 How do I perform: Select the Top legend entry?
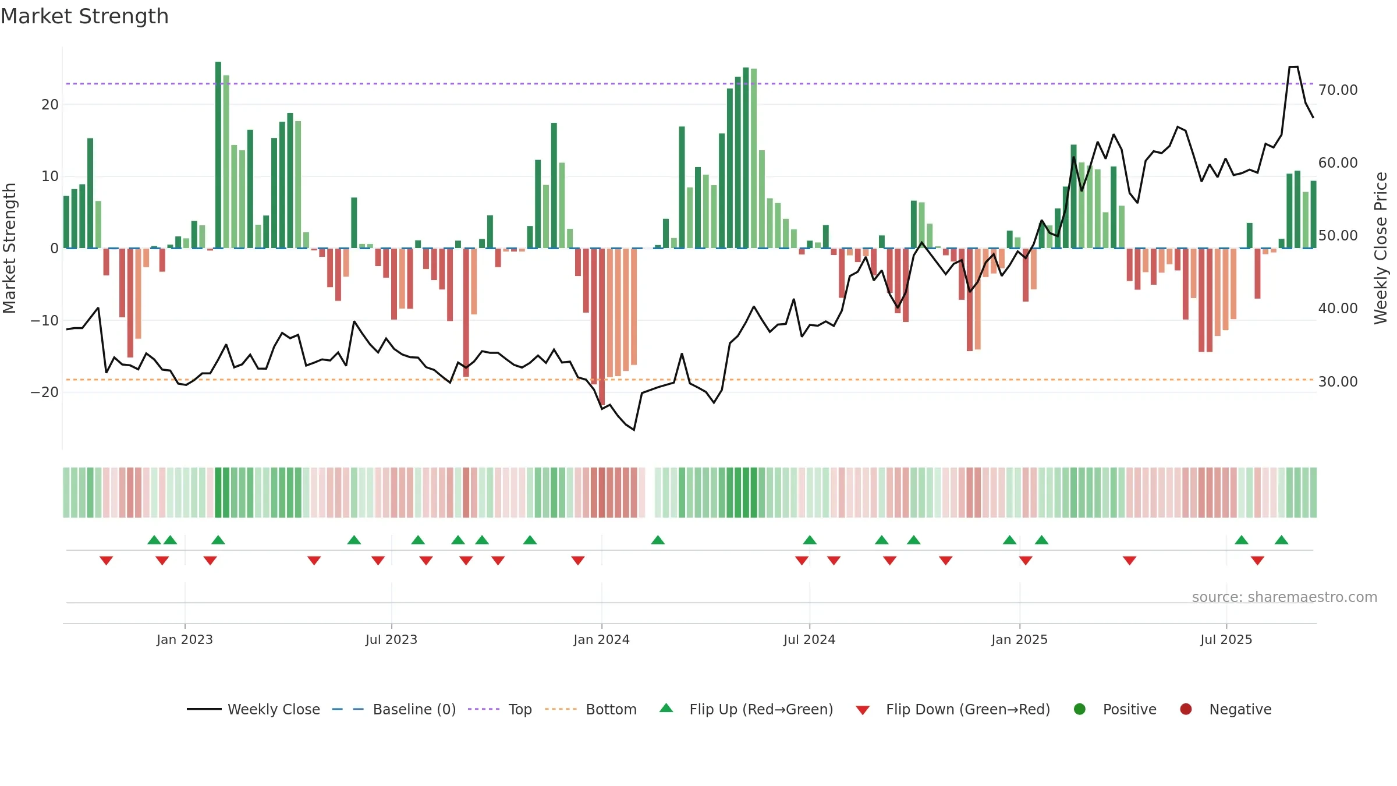coord(500,709)
